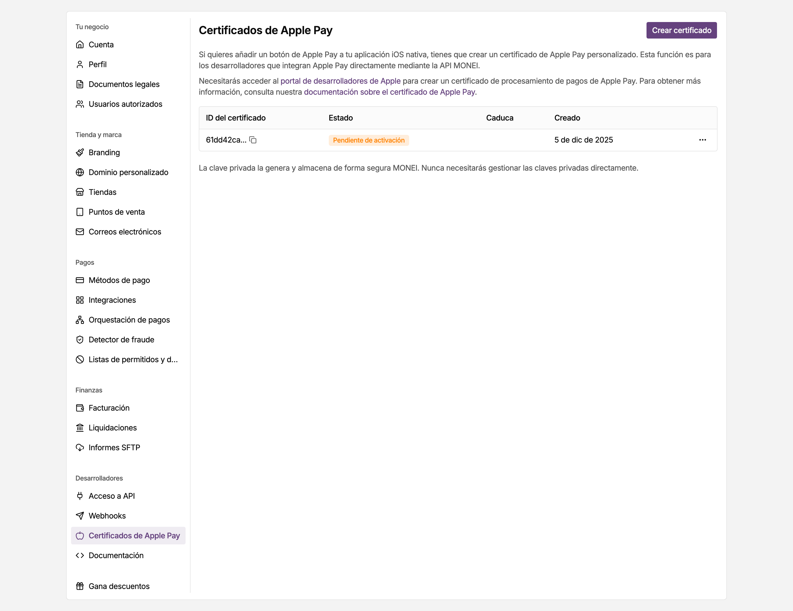Open Puntos de venta page
Image resolution: width=793 pixels, height=611 pixels.
(x=128, y=212)
